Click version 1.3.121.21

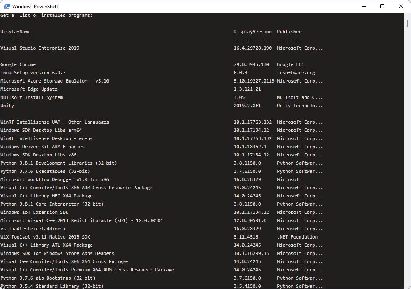pos(247,89)
